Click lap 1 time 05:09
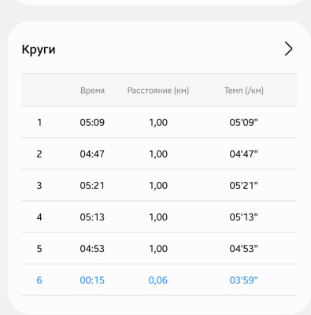 click(x=92, y=122)
